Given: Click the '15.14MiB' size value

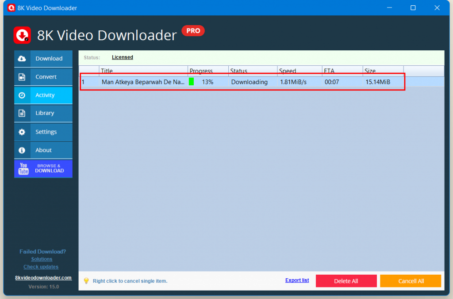Looking at the screenshot, I should tap(378, 82).
